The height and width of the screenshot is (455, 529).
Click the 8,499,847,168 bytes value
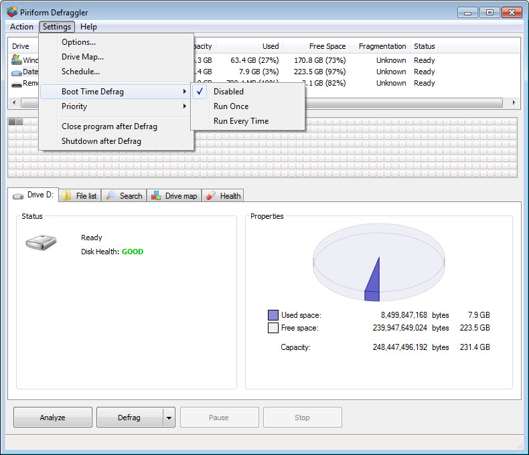(404, 314)
